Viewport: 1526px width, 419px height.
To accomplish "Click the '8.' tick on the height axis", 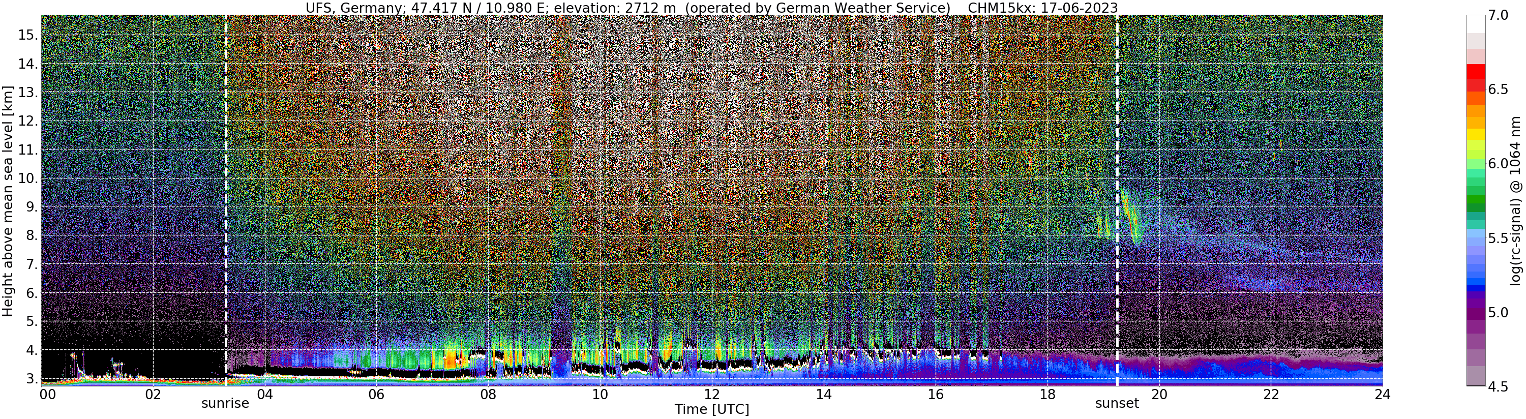I will (x=32, y=236).
